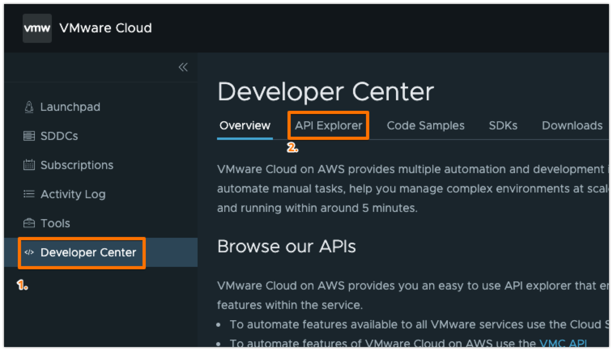
Task: View the Activity Log
Action: (73, 194)
